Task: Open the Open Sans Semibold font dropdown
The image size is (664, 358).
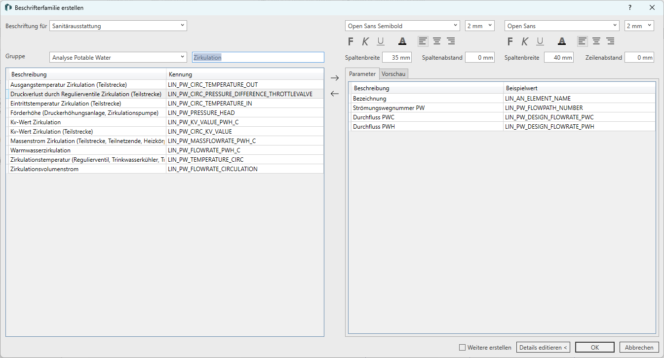Action: pos(402,26)
